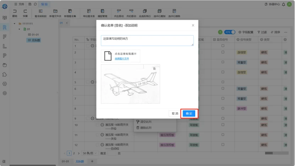
Task: Open the 类型 column header dropdown
Action: [x=262, y=40]
